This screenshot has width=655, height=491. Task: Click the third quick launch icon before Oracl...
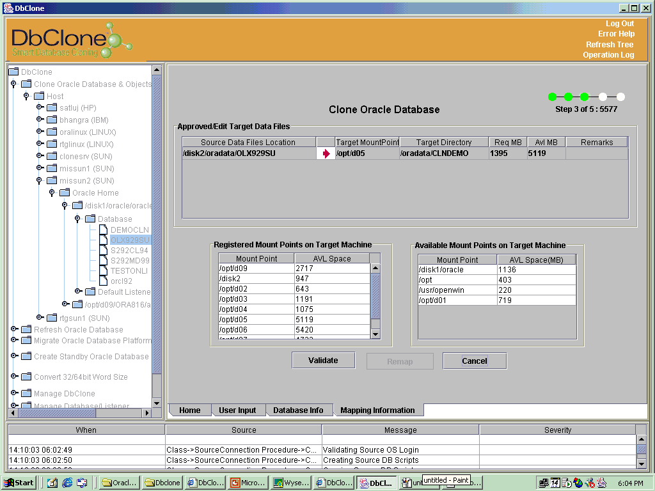point(82,483)
